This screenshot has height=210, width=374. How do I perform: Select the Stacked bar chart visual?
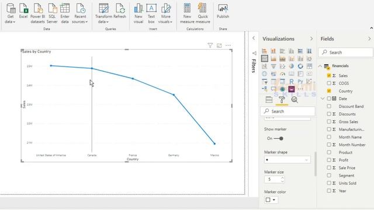tap(264, 51)
